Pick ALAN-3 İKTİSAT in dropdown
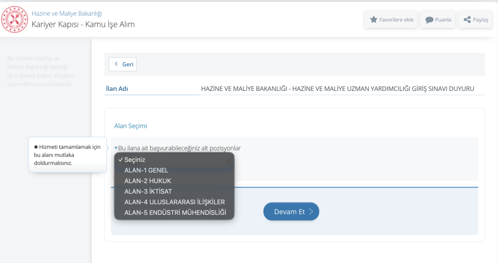 pos(148,192)
